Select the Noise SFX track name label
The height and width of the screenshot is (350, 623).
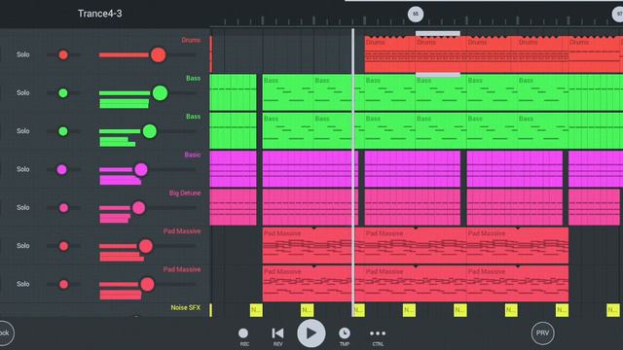186,307
